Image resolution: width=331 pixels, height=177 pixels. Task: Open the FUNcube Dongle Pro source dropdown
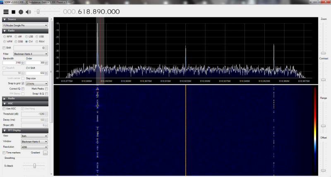(25, 25)
